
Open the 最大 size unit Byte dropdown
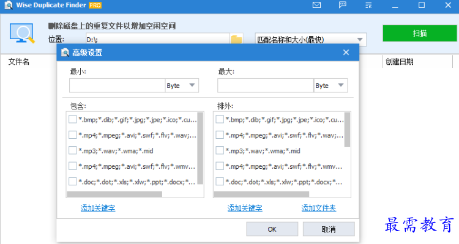330,86
